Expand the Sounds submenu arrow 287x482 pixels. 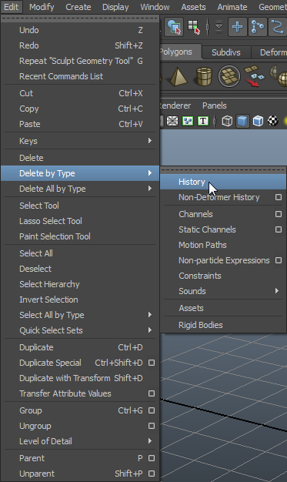point(277,291)
